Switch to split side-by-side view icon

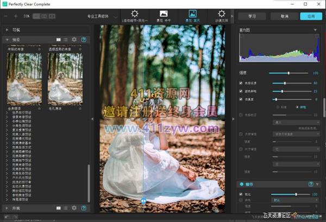point(44,16)
